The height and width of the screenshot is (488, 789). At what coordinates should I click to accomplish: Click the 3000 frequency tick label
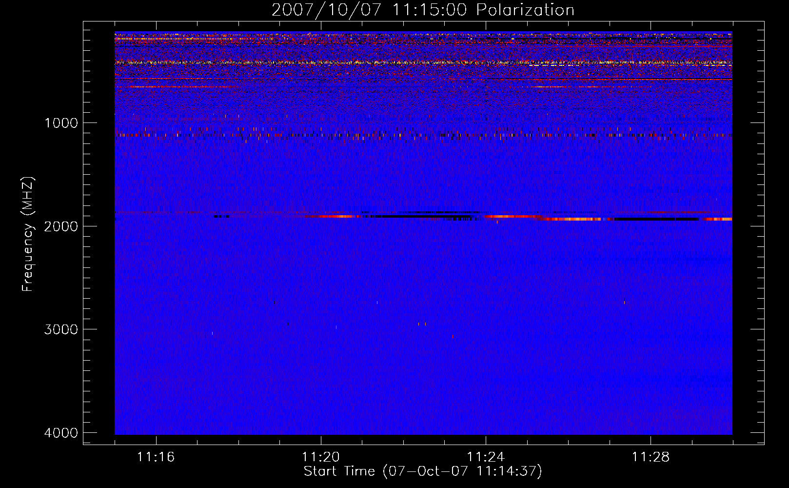(x=61, y=329)
